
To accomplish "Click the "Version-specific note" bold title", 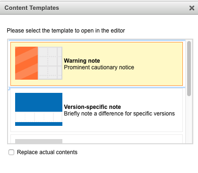I will coord(93,107).
